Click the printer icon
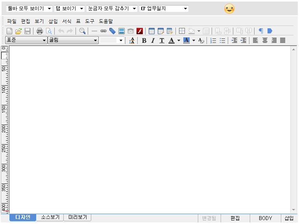 pyautogui.click(x=39, y=31)
